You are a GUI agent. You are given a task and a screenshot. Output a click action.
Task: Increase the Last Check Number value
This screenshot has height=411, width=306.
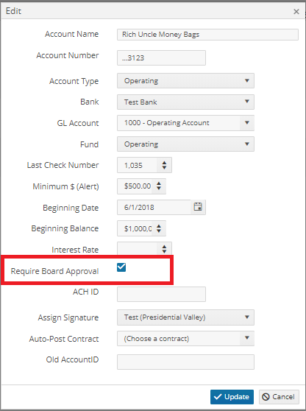[164, 163]
